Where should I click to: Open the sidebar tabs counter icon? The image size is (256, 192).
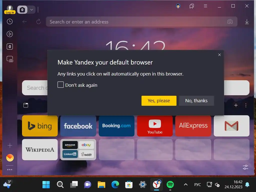(10, 47)
